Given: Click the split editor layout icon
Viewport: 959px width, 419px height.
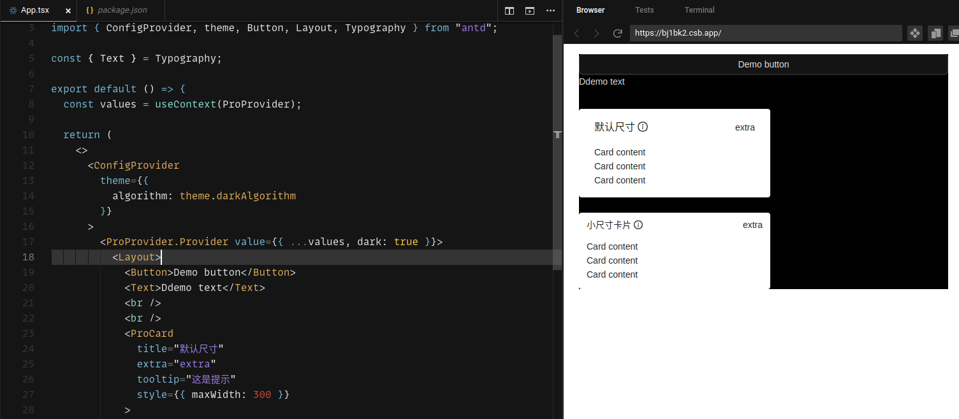Looking at the screenshot, I should 508,11.
